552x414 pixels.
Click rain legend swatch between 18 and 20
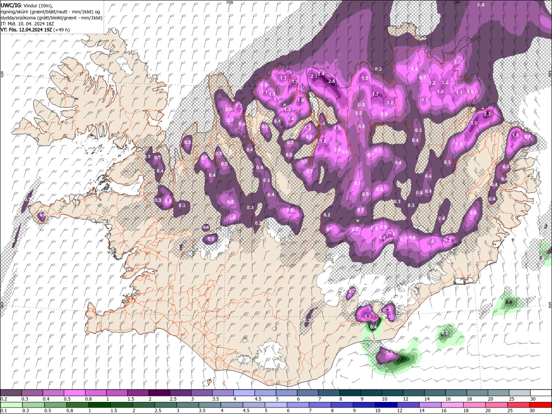(x=474, y=405)
